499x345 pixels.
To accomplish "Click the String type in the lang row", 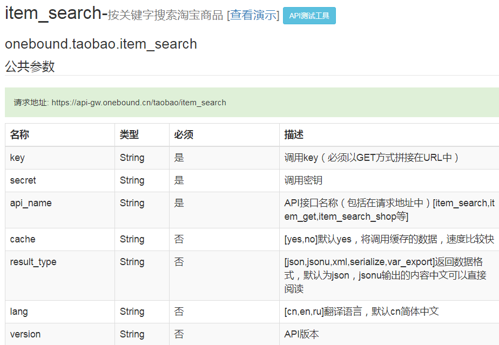I will 132,312.
